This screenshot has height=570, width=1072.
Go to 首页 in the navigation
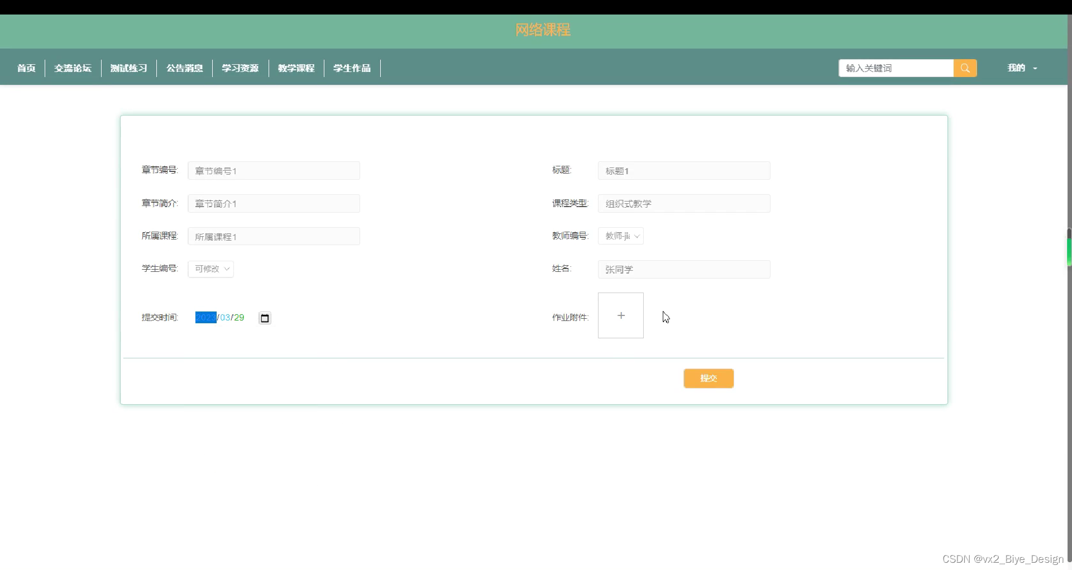point(26,68)
